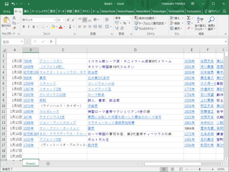Click the red Font Color icon
Image resolution: width=229 pixels, height=172 pixels.
click(60, 27)
